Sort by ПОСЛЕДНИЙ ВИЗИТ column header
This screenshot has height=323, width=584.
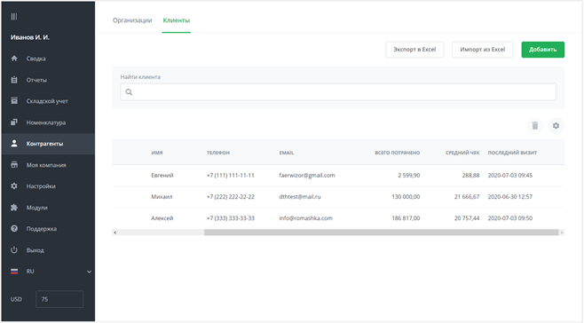pyautogui.click(x=512, y=153)
